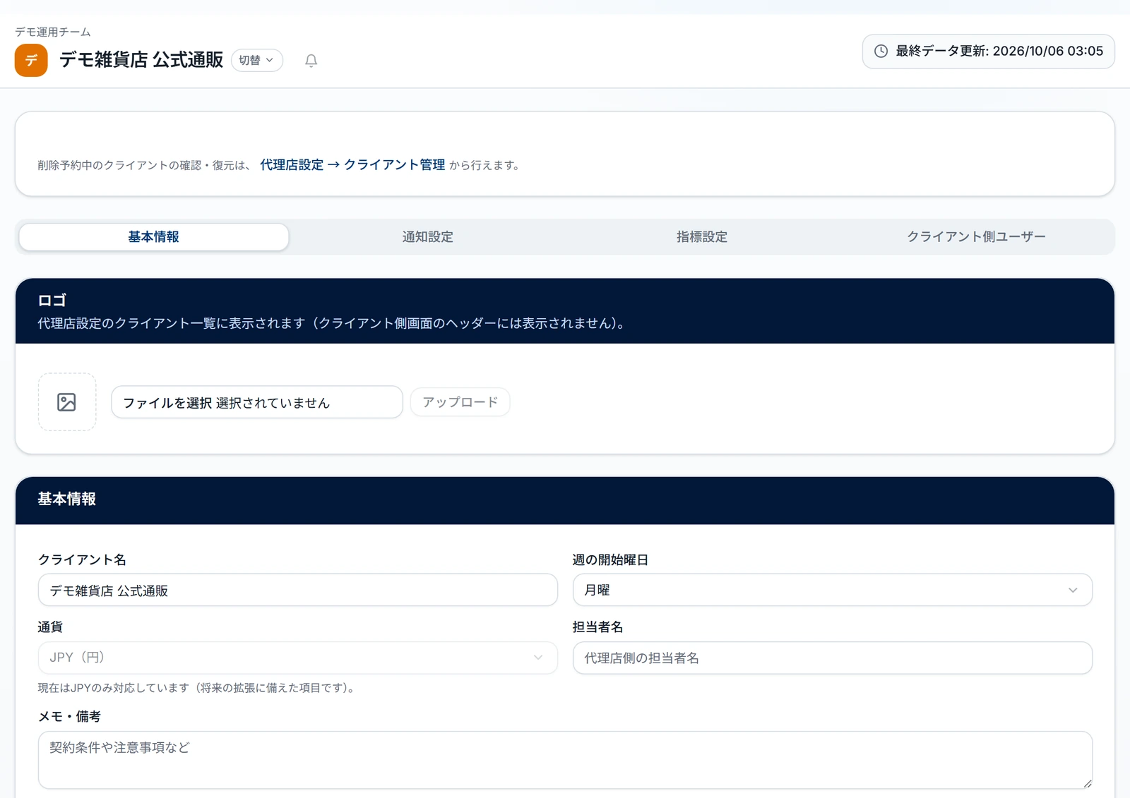Focus the クライアント名 input field
This screenshot has width=1130, height=798.
pos(298,590)
